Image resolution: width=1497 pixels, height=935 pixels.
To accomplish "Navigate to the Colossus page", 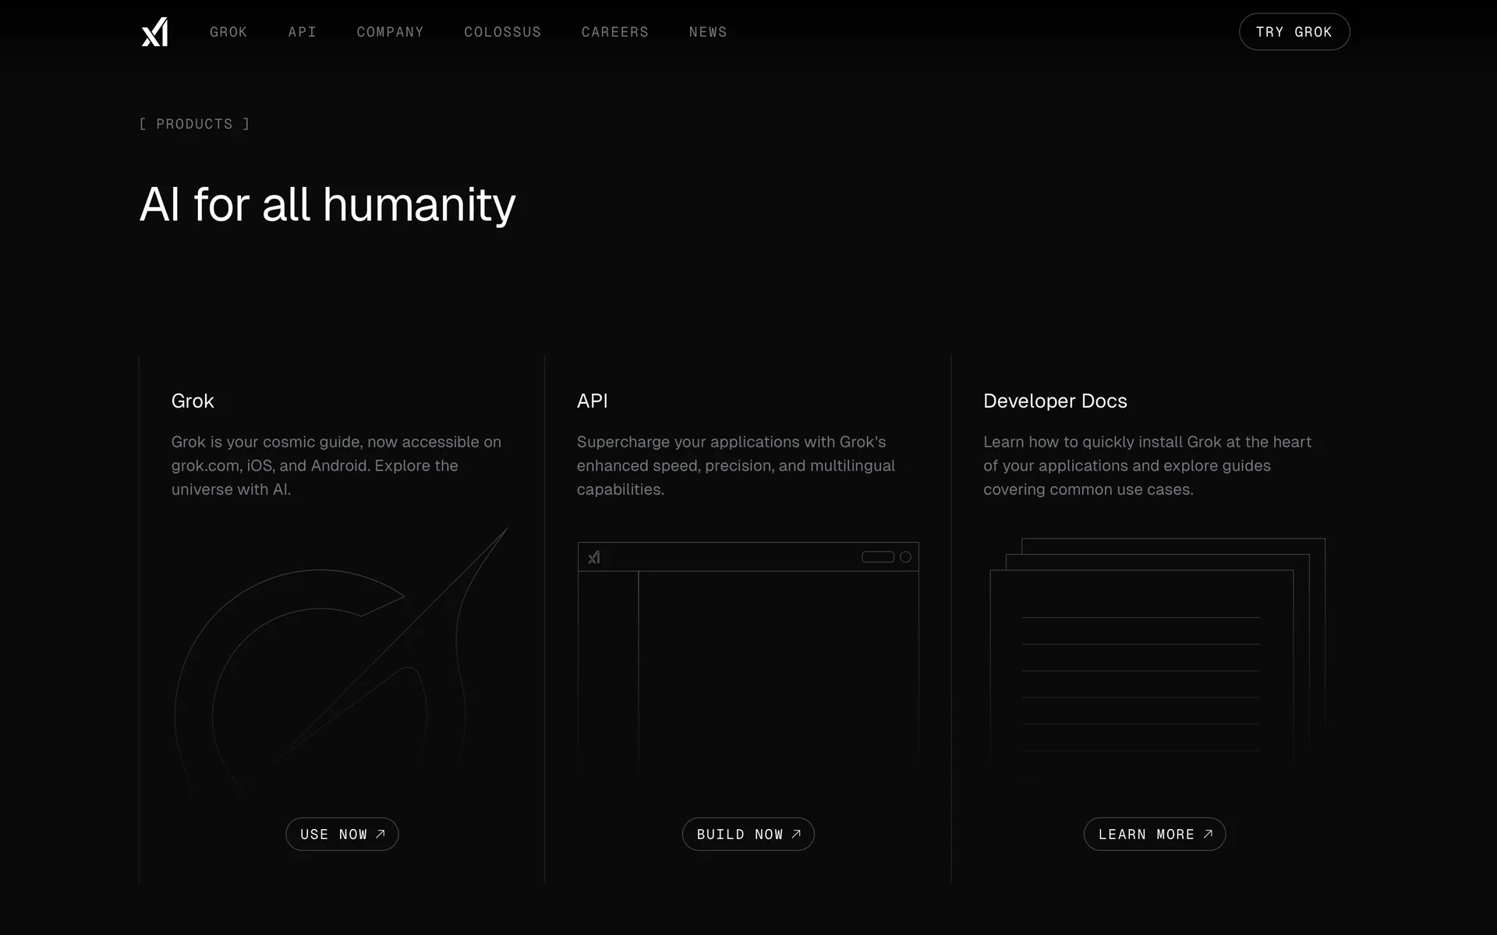I will tap(502, 32).
